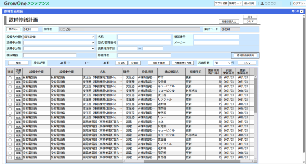Check the 変圧器 リアクトル row checkbox
Screen dimensions: 306x166
10,100
